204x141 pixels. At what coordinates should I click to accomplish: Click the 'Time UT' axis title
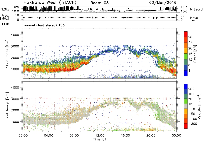click(100, 139)
